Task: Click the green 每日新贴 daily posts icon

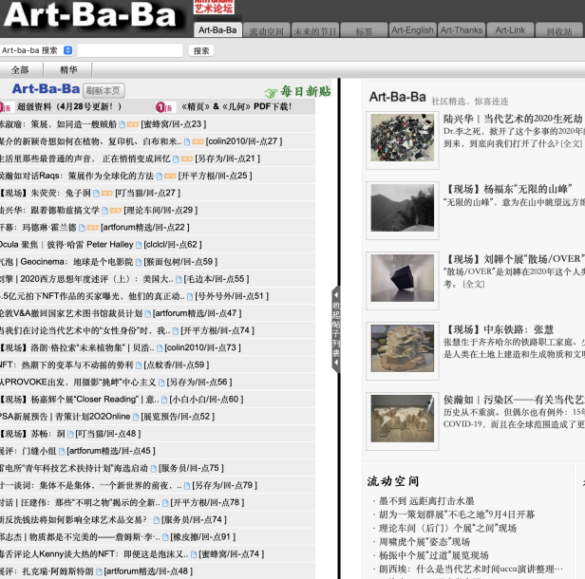Action: (298, 91)
